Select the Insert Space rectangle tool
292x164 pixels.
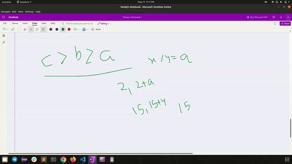click(19, 29)
